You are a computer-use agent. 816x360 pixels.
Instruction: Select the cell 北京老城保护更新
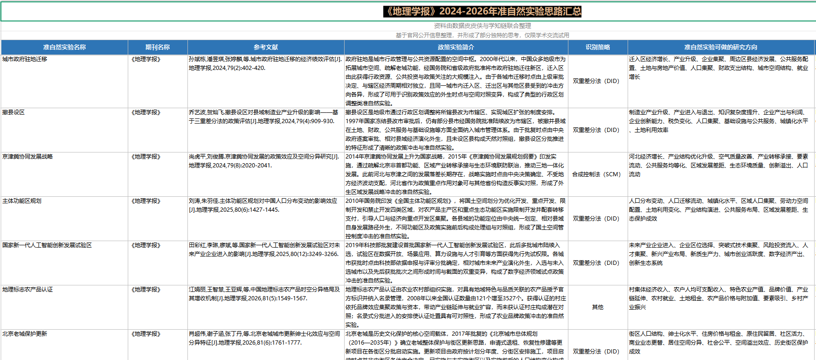tap(64, 345)
